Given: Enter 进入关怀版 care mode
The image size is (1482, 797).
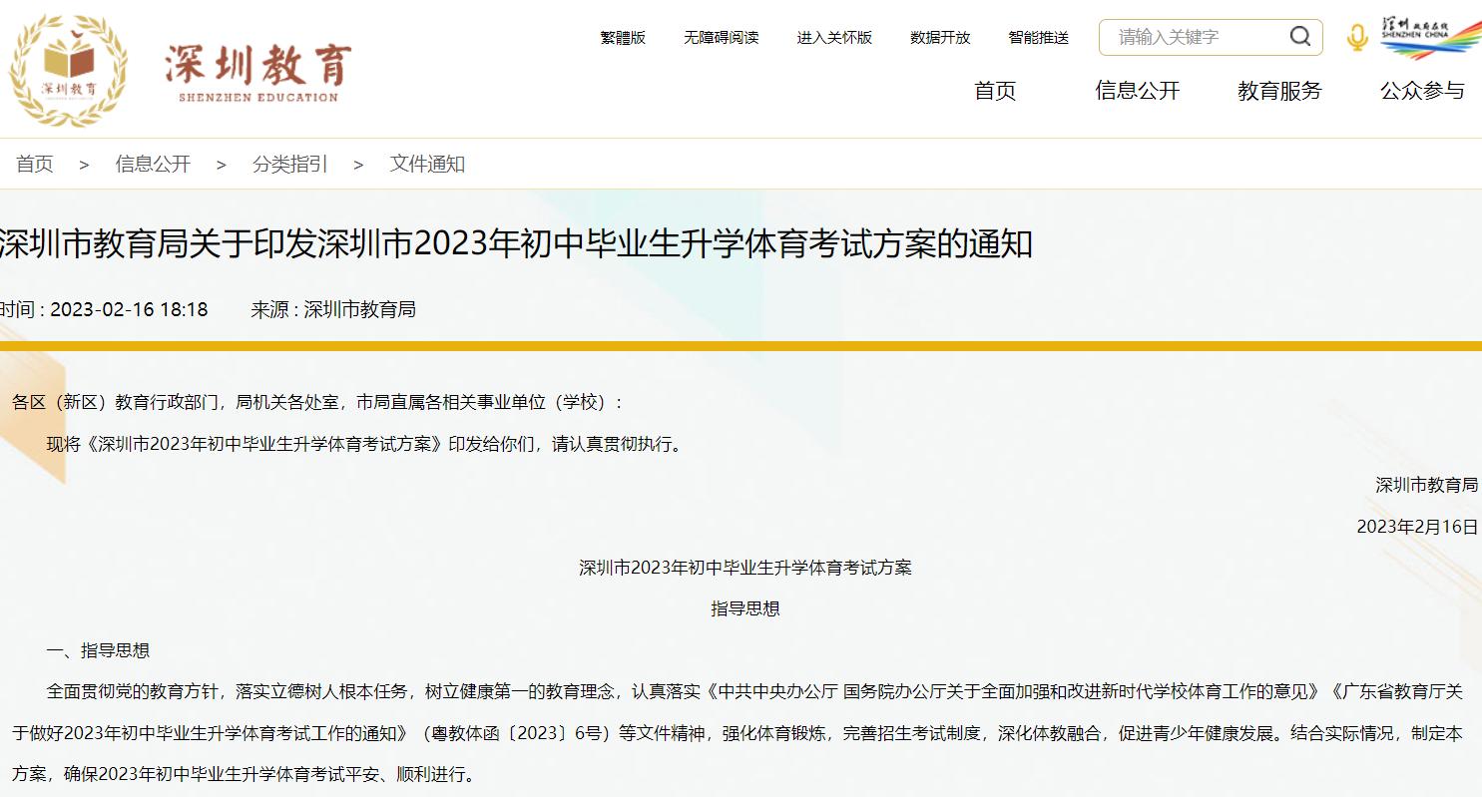Looking at the screenshot, I should 833,37.
